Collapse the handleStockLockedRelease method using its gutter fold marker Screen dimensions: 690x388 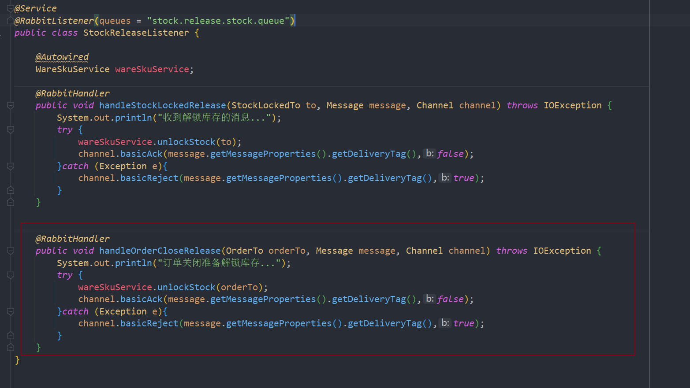click(11, 105)
